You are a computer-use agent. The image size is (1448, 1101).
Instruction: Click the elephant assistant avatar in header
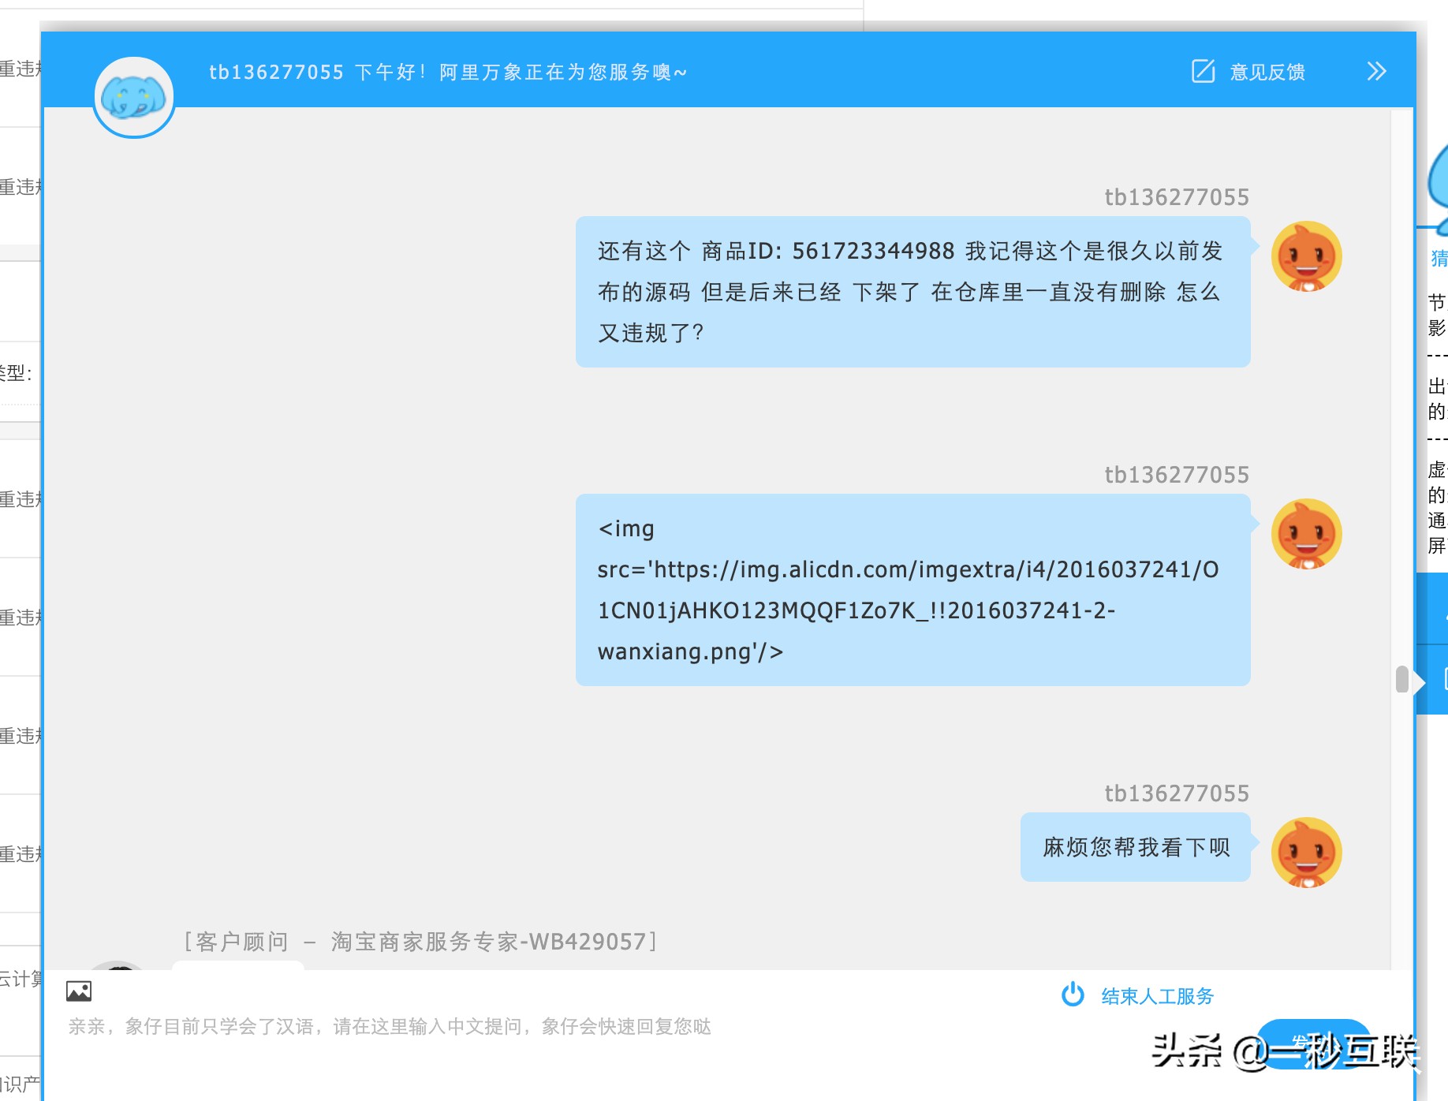133,95
